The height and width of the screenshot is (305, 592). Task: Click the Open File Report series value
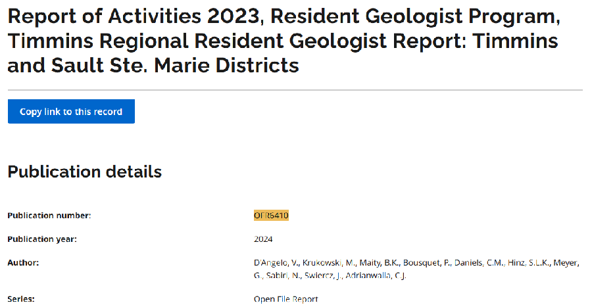[286, 299]
